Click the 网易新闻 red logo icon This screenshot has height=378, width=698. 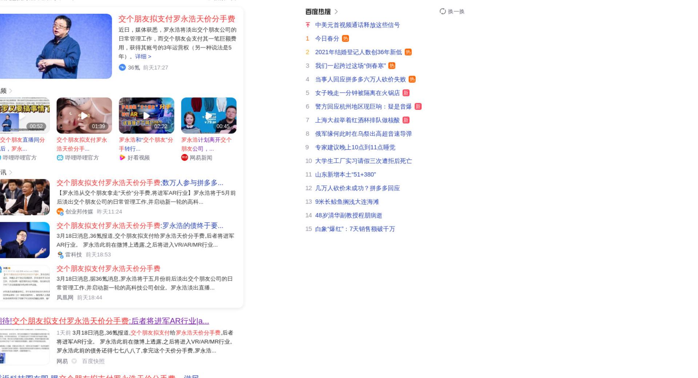point(185,157)
